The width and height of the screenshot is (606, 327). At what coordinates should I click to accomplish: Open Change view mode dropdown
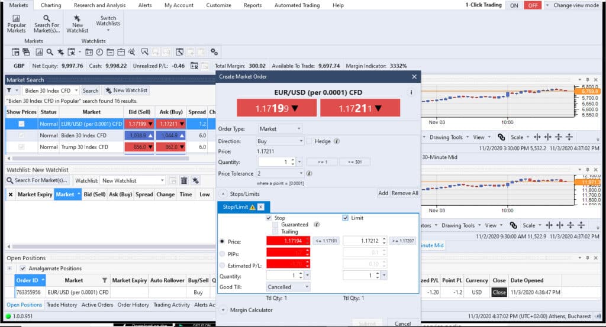coord(573,5)
